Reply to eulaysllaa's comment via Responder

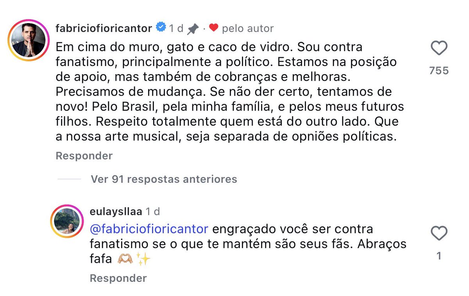[x=118, y=278]
